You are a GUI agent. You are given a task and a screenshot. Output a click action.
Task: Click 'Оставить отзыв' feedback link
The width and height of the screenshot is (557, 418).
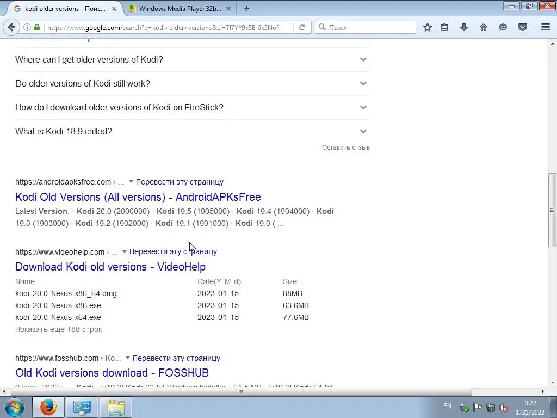tap(345, 147)
